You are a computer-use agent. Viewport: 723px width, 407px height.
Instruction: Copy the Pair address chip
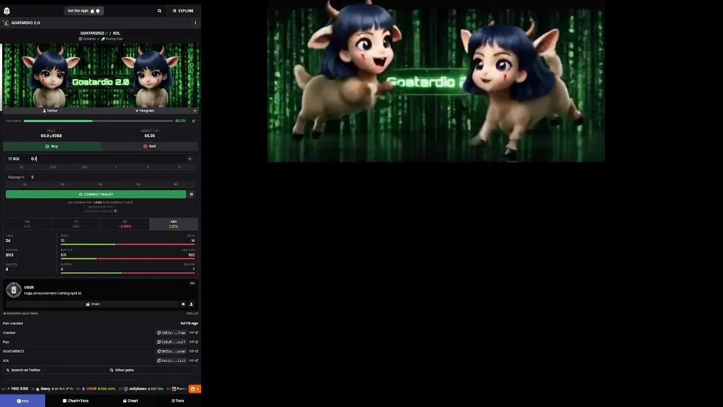point(171,342)
